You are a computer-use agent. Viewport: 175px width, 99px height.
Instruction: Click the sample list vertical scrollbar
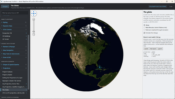click(x=28, y=62)
